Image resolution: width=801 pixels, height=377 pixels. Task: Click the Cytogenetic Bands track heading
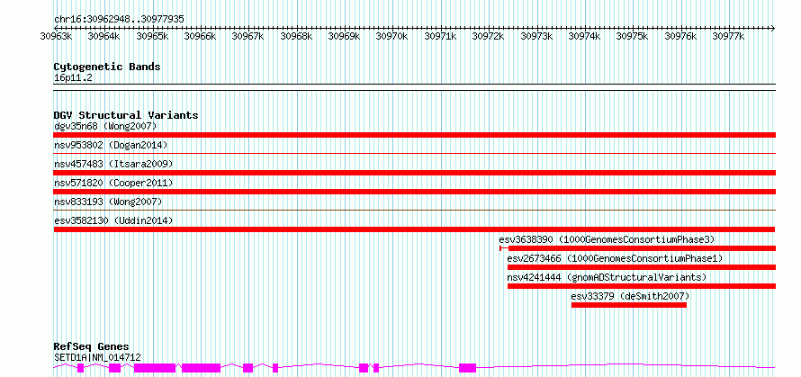click(x=107, y=67)
